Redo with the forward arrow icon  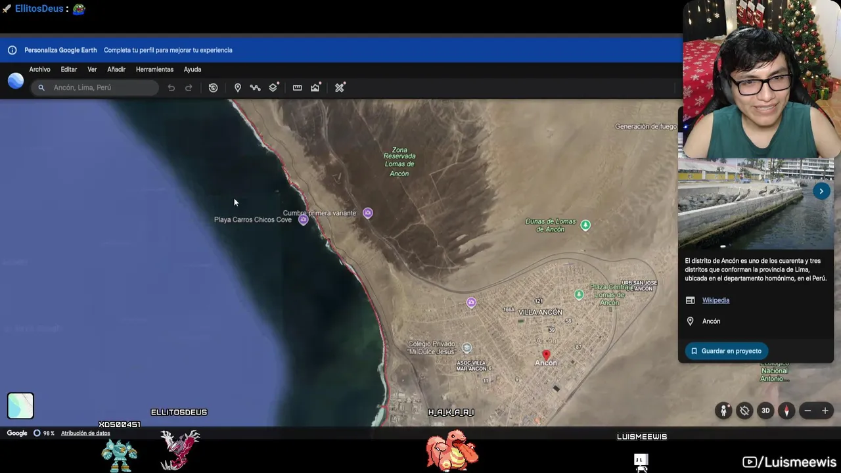point(189,87)
